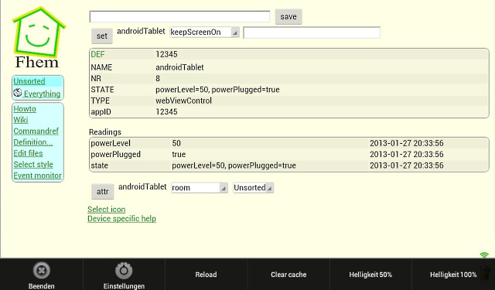Click androidTablet label next to set

pos(141,31)
